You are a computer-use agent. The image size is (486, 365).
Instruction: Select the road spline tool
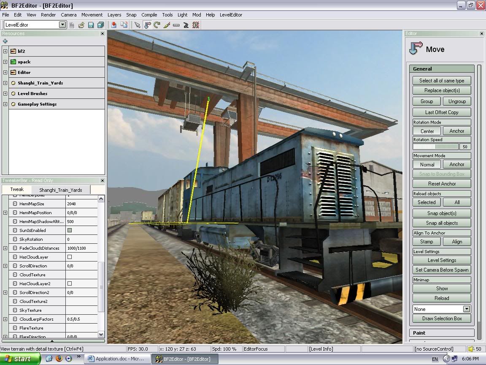click(186, 25)
